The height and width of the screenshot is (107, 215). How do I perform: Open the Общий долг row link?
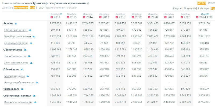click(11, 69)
